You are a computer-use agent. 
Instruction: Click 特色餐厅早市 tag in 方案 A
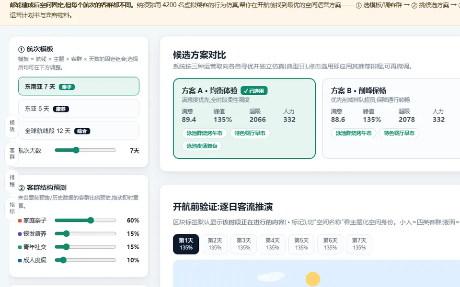point(250,133)
